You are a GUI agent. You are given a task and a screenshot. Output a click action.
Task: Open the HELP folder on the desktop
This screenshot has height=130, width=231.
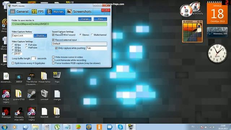pos(57,113)
